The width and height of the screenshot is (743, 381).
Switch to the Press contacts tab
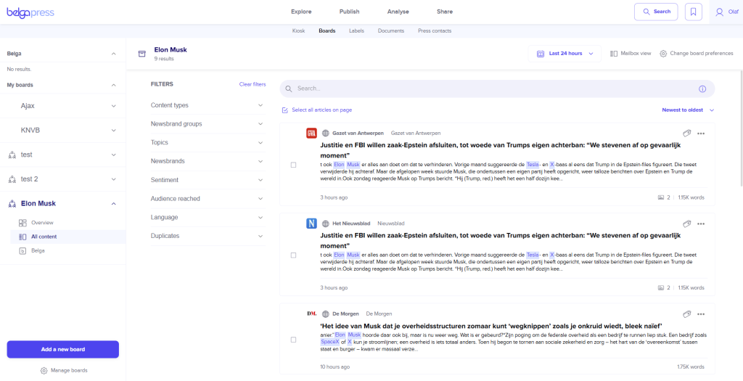tap(434, 31)
